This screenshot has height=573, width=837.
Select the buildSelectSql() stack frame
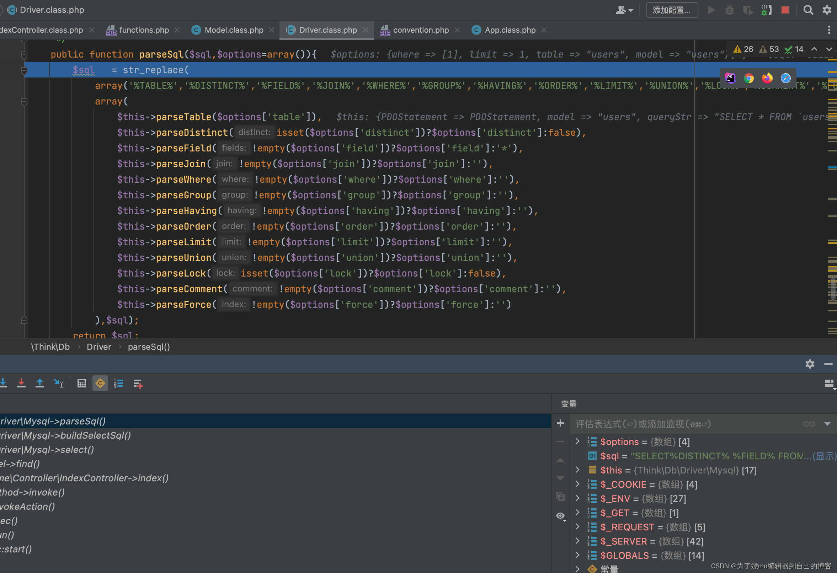(65, 435)
